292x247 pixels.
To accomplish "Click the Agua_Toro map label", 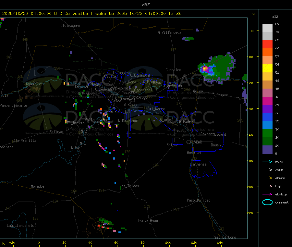I will 35,84.
